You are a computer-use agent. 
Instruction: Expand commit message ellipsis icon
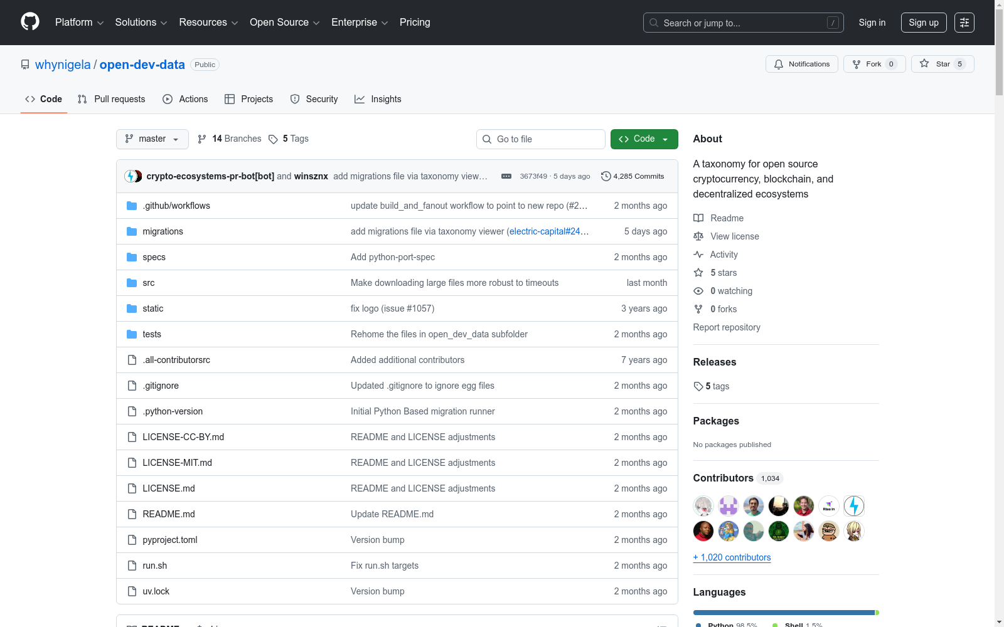coord(506,176)
